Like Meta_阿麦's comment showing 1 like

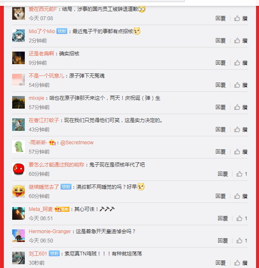point(242,218)
